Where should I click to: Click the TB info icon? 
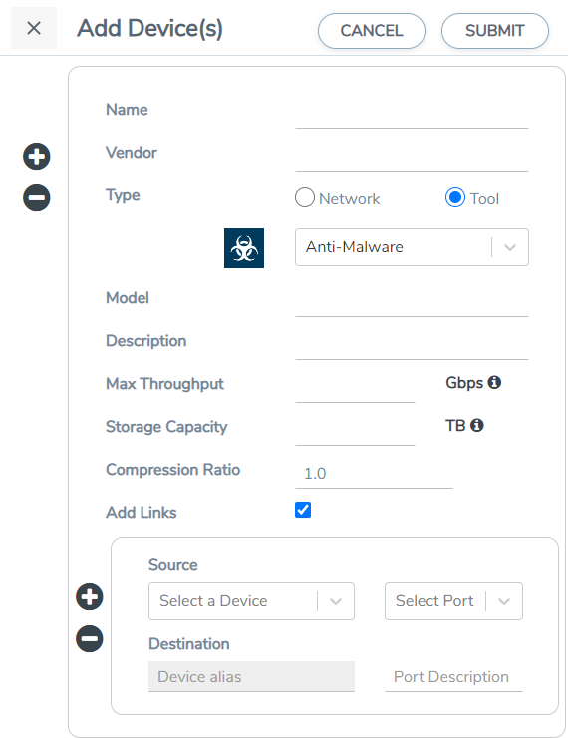476,425
